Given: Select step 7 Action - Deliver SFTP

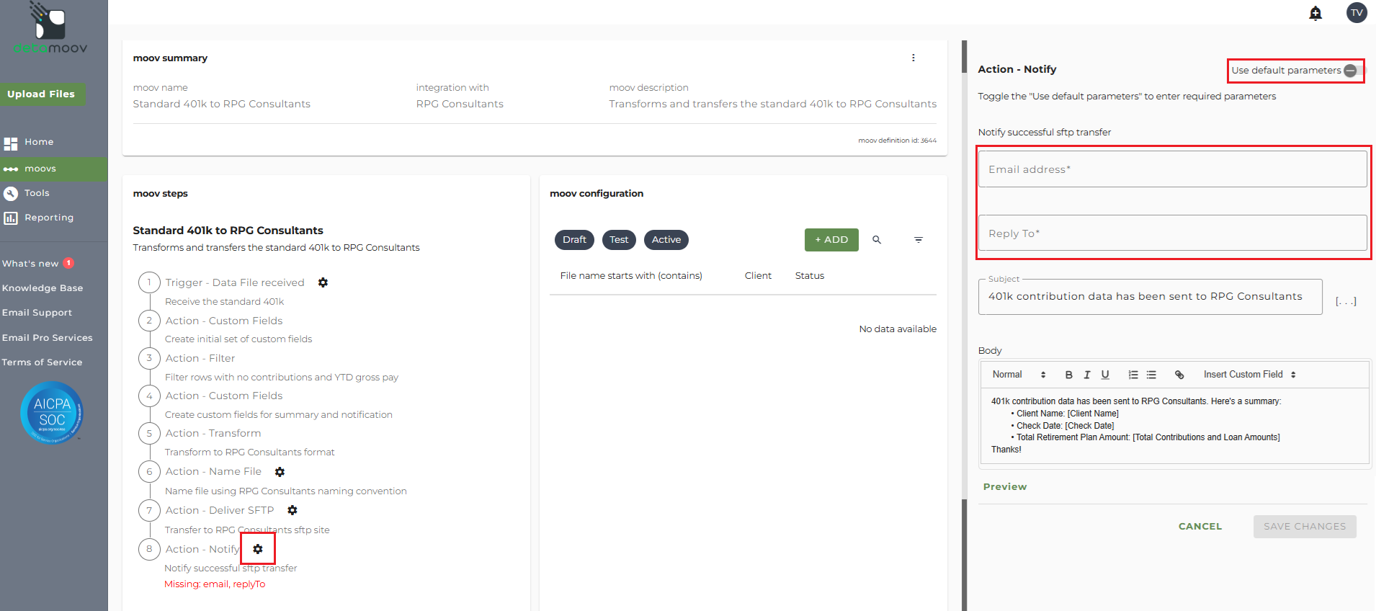Looking at the screenshot, I should click(220, 510).
